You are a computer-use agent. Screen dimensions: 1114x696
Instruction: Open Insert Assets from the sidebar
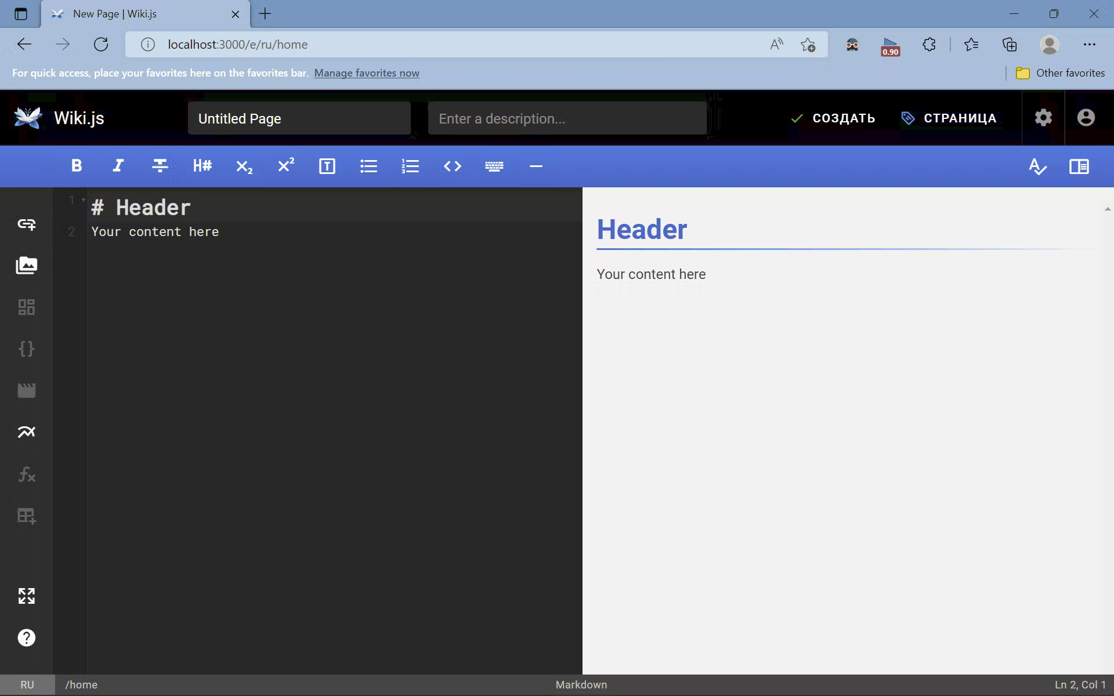click(26, 266)
